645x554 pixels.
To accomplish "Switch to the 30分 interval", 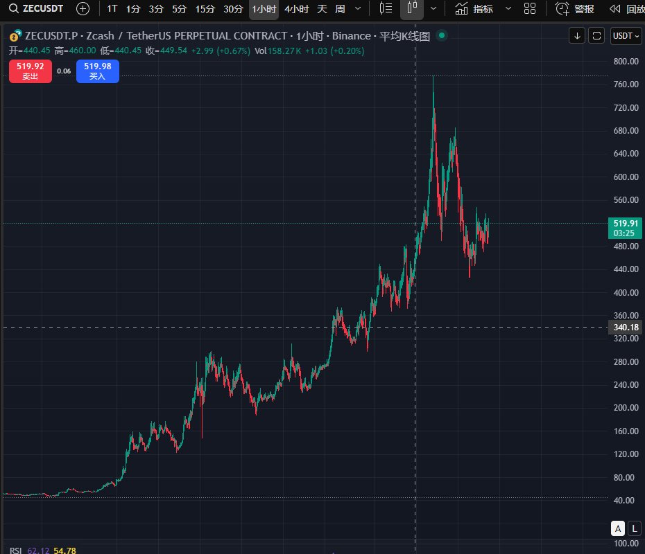I will tap(233, 8).
